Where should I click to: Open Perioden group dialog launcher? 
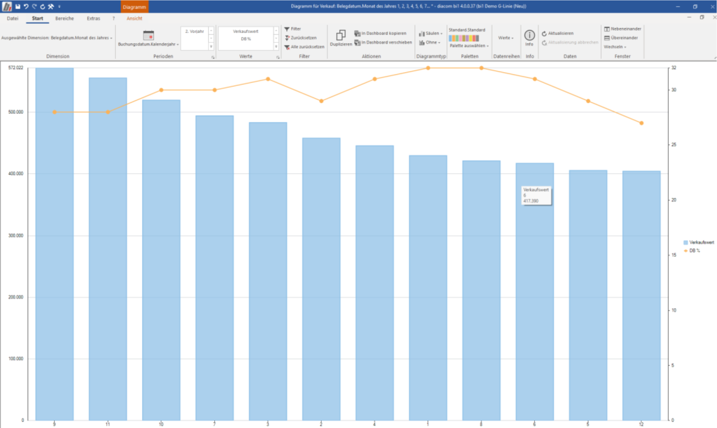point(213,57)
